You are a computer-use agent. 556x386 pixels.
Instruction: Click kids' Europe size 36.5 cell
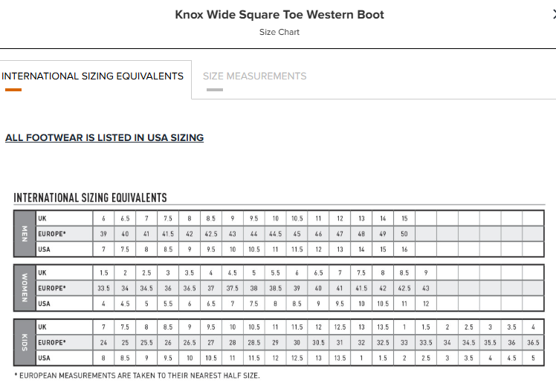pos(533,342)
